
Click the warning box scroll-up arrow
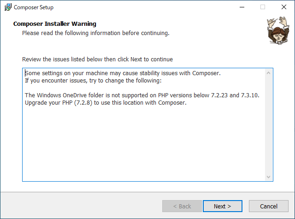(x=269, y=73)
